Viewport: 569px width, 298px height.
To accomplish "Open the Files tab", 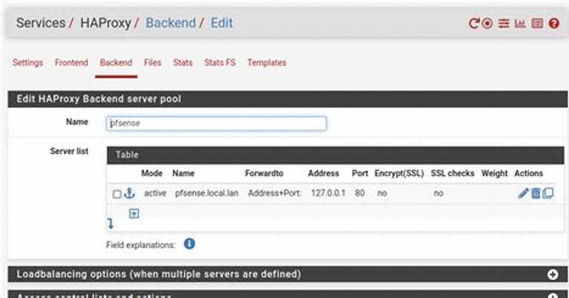I will pos(152,62).
